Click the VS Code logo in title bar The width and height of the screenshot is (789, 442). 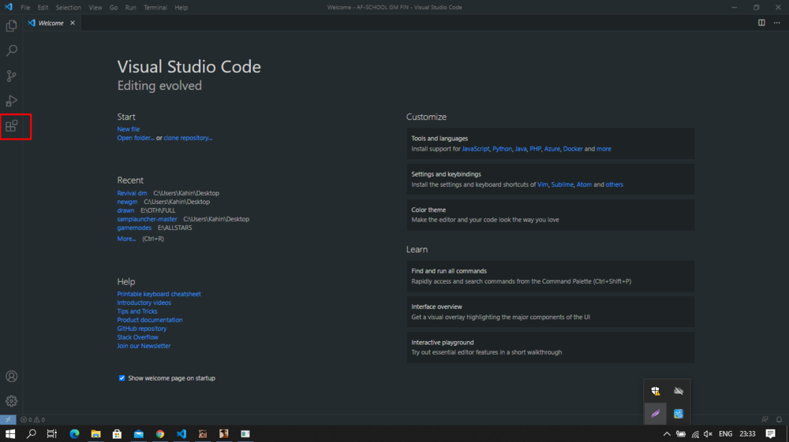tap(9, 7)
